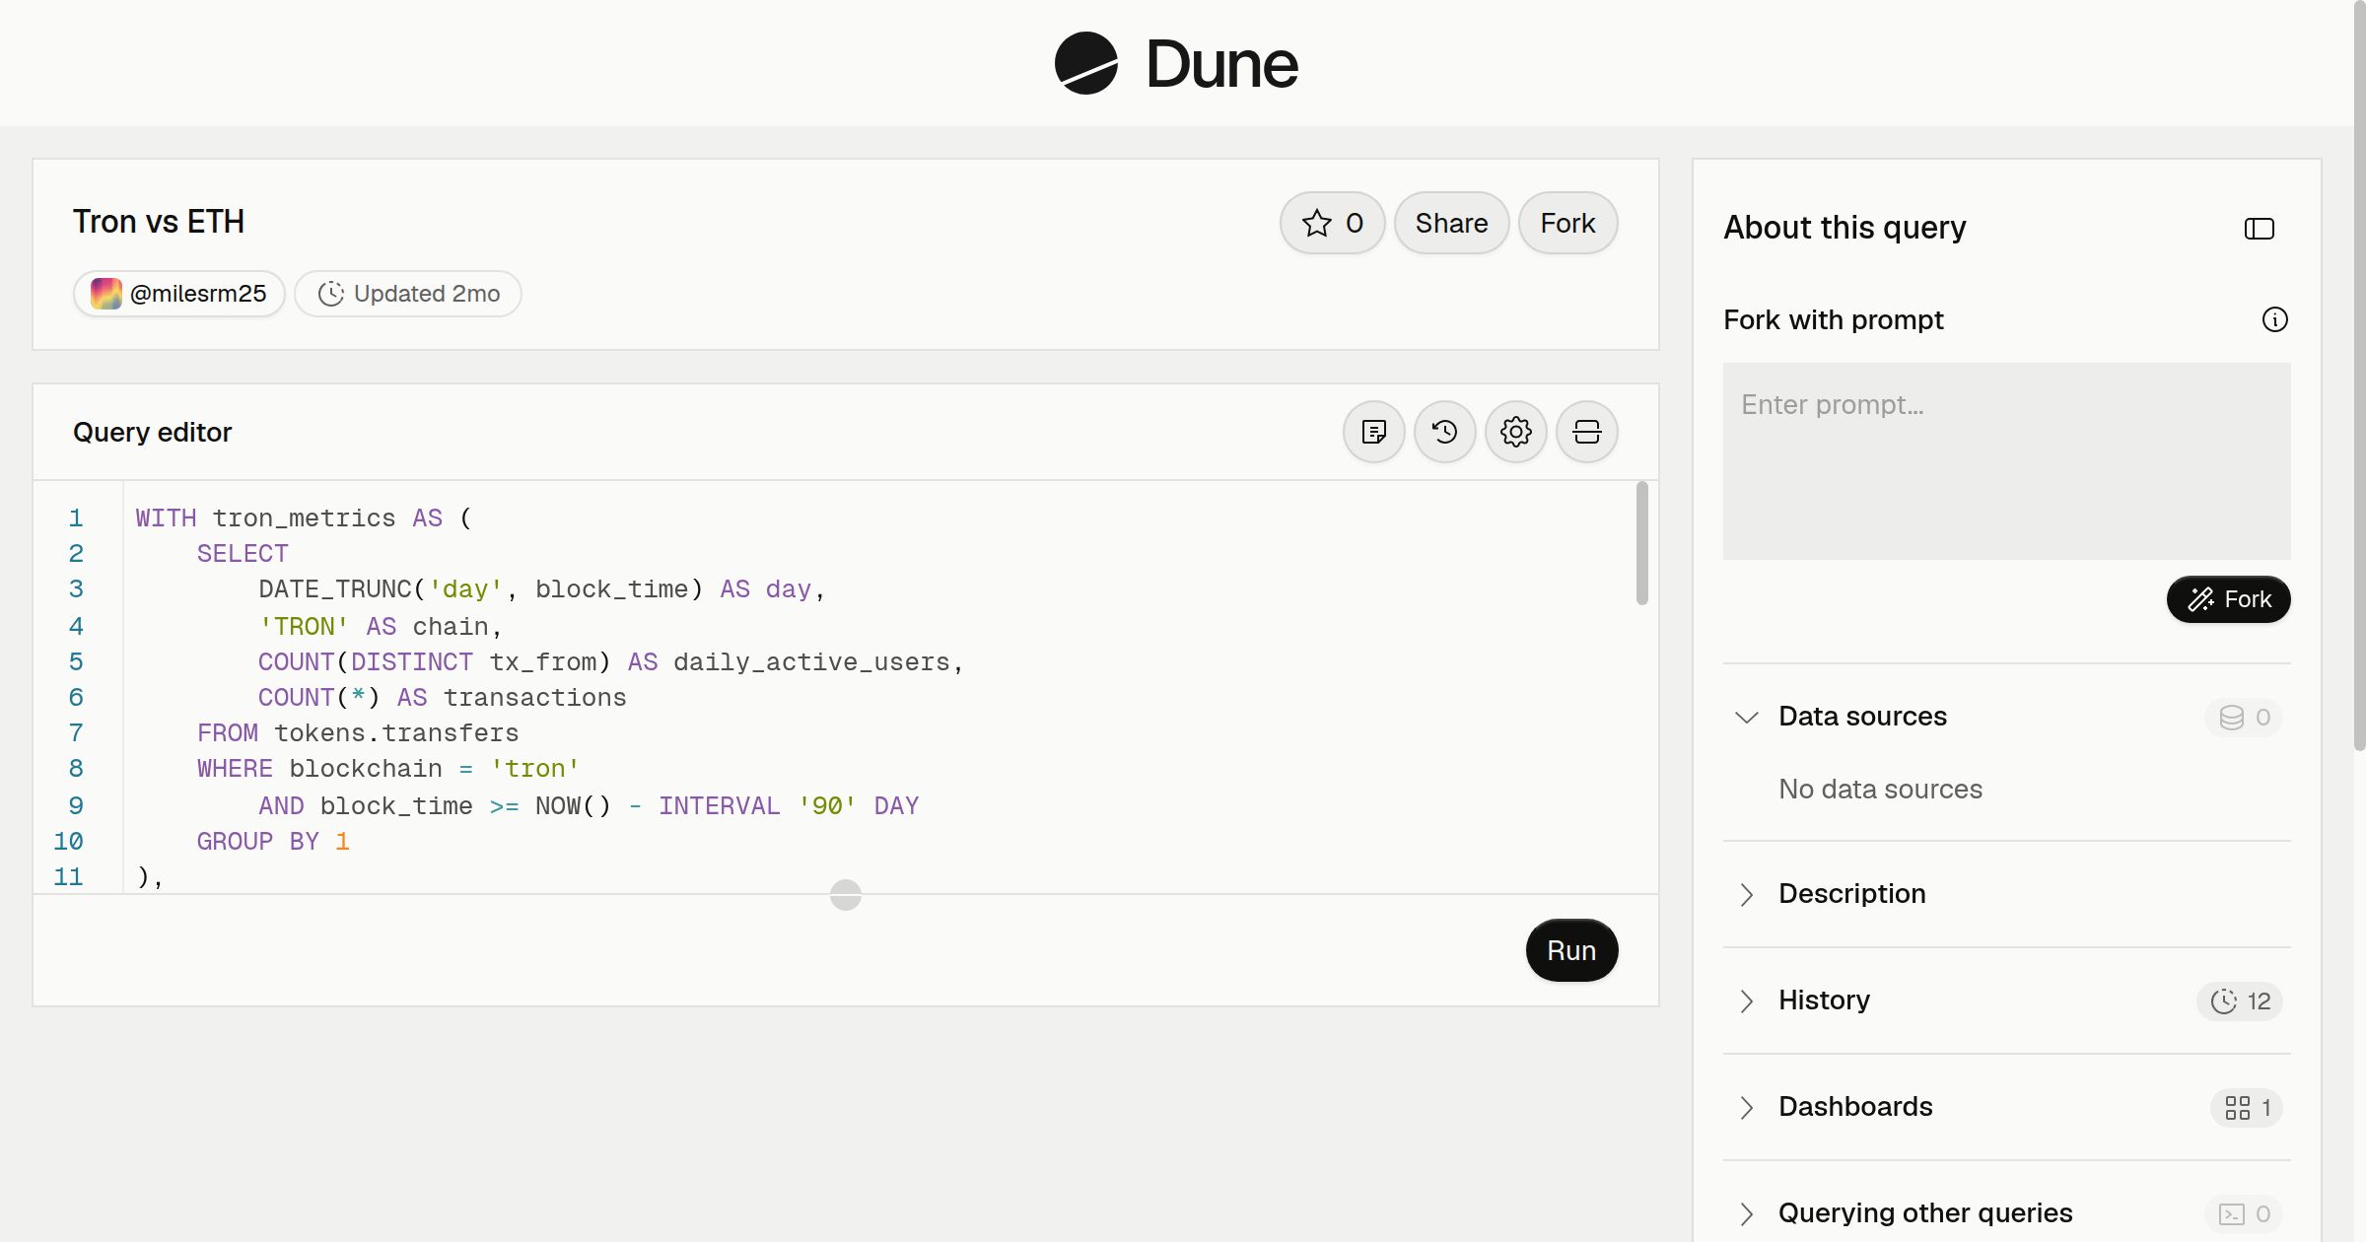
Task: Click the editor resize handle circle
Action: point(846,895)
